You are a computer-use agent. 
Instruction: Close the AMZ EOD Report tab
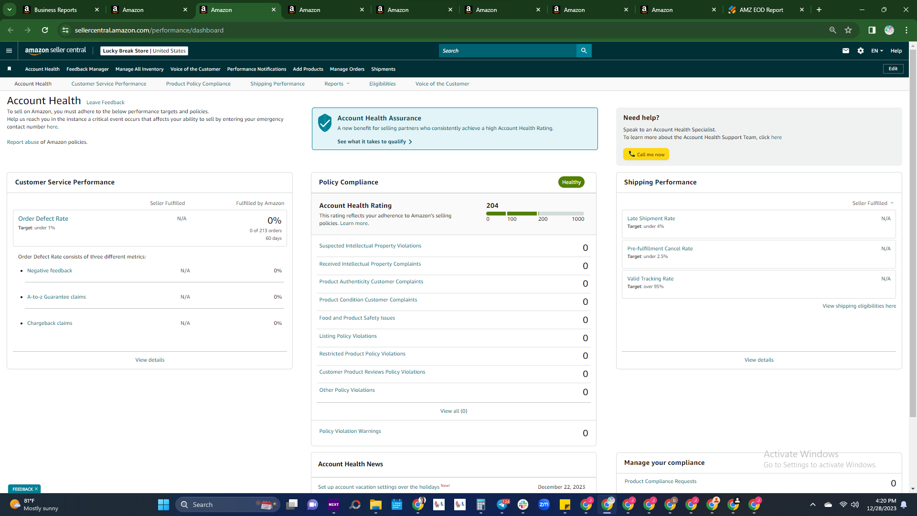802,10
